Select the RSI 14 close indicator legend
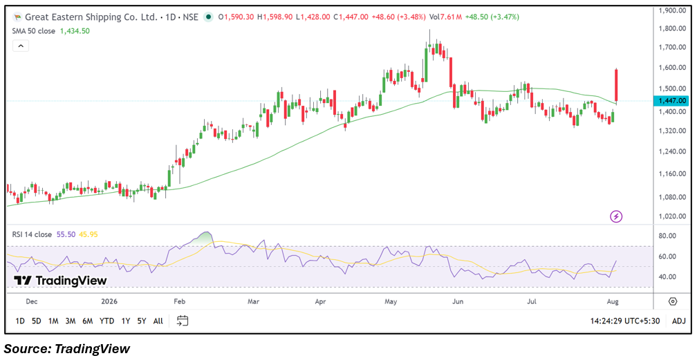Screen dimensions: 697x358 32,234
